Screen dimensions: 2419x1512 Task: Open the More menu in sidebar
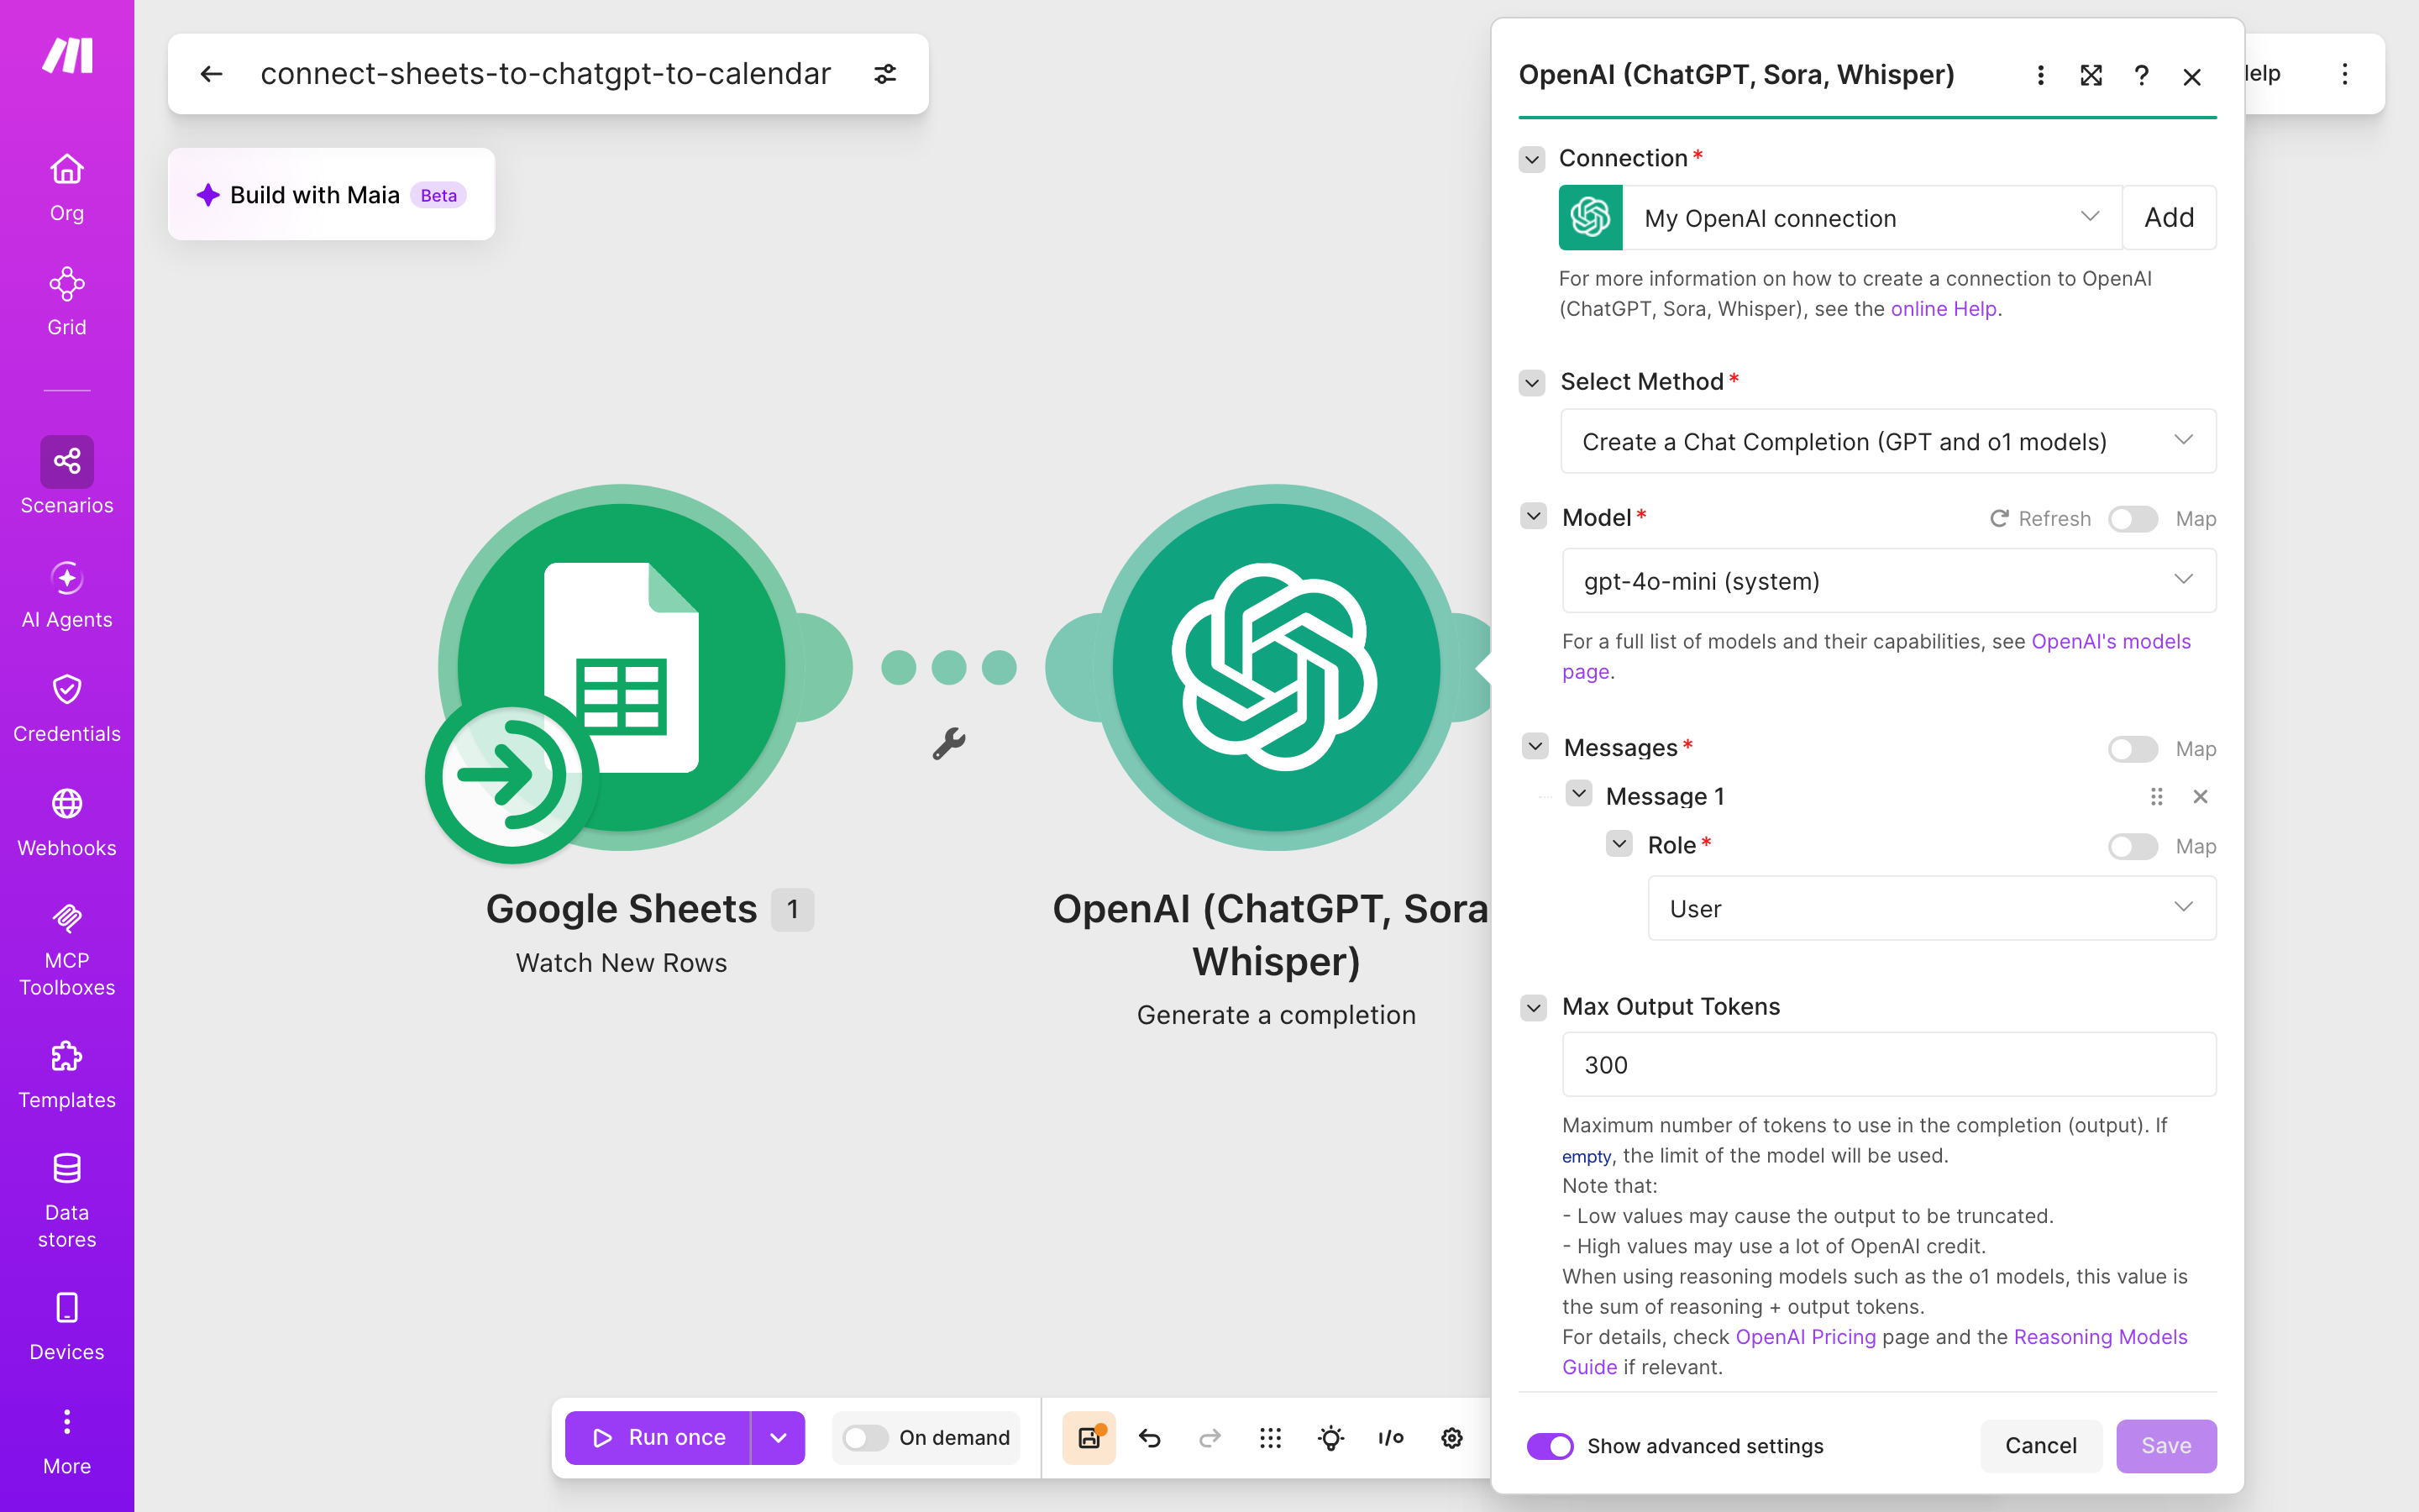pos(67,1441)
